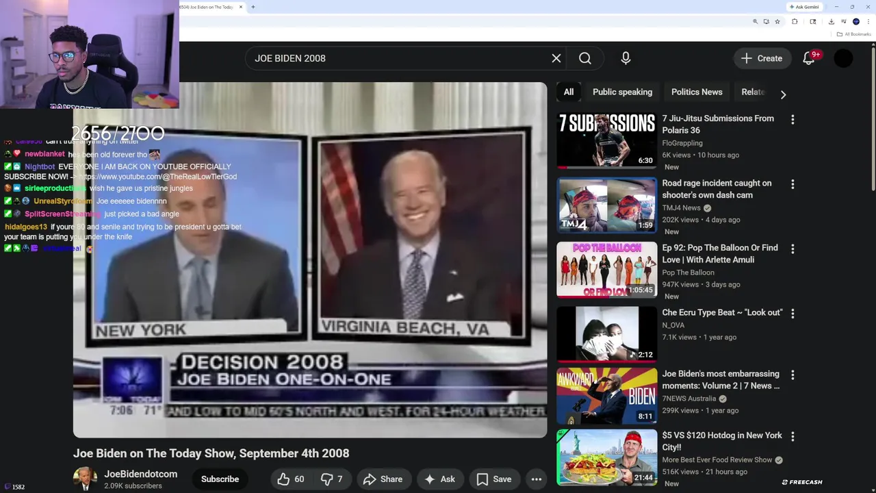Open options for Joe Biden's most embarrassing moments

pos(793,375)
